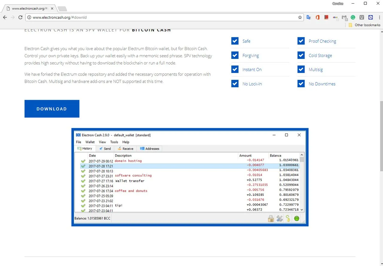383x266 pixels.
Task: Switch to the Receive tab
Action: pos(125,149)
